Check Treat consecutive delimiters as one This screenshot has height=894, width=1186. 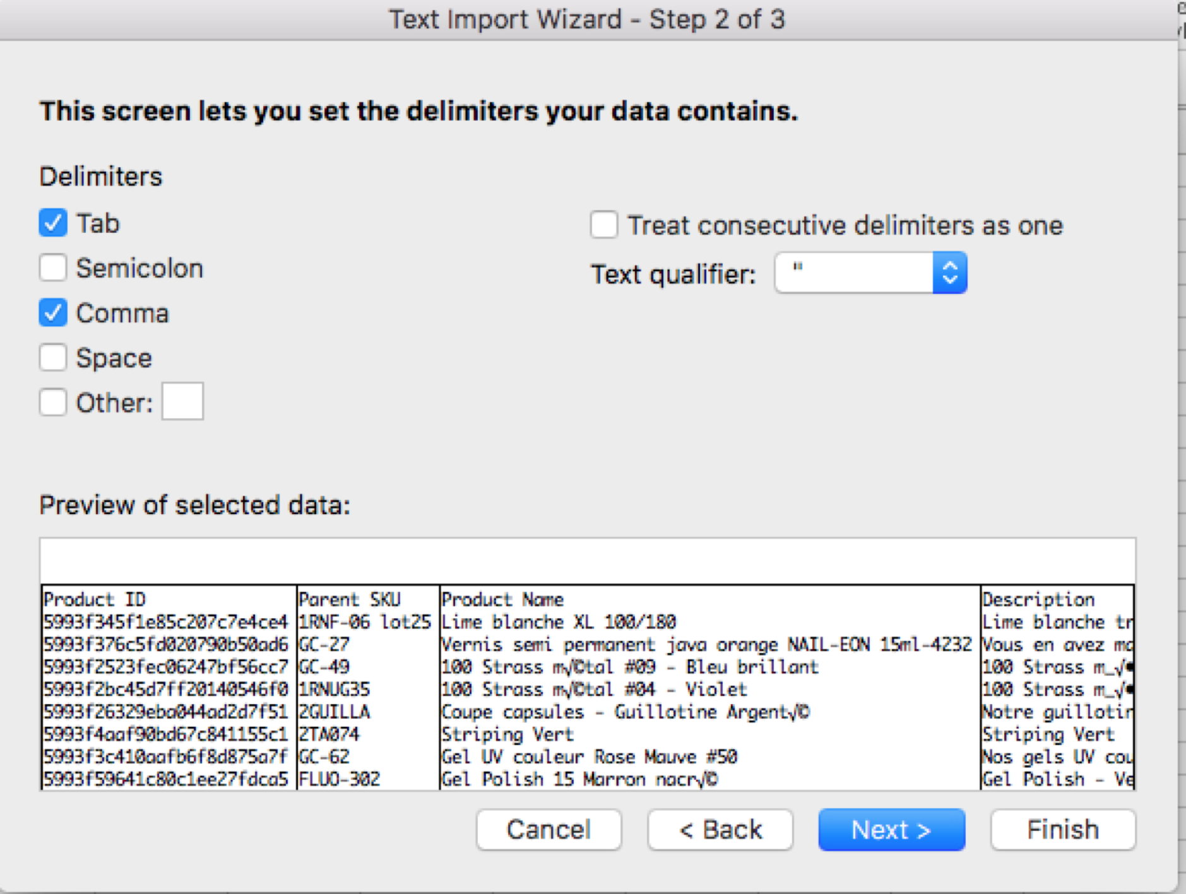tap(604, 225)
